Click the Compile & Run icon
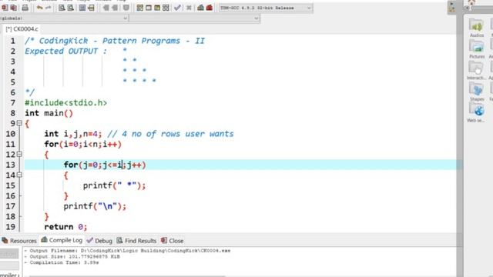 coord(157,8)
